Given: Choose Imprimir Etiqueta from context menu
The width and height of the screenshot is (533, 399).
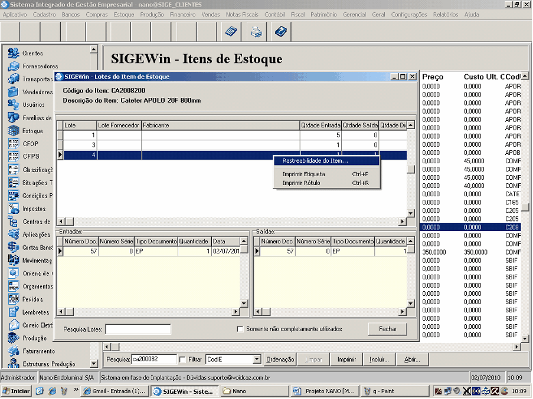Looking at the screenshot, I should [326, 174].
